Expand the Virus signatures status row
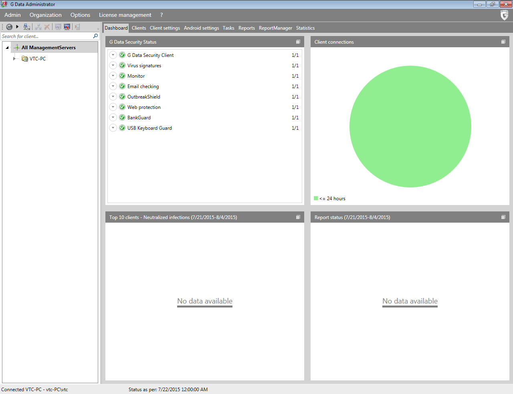This screenshot has height=394, width=513. pos(113,65)
